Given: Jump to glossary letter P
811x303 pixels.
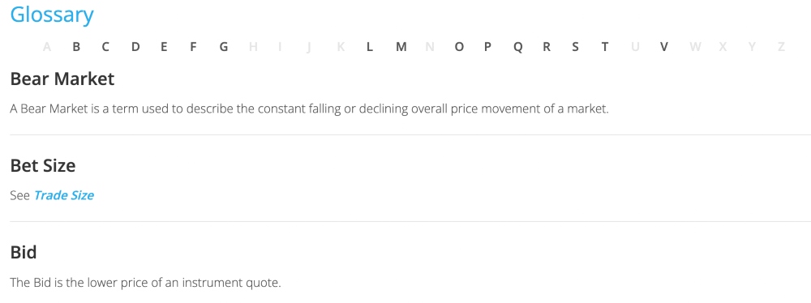Looking at the screenshot, I should (x=487, y=47).
